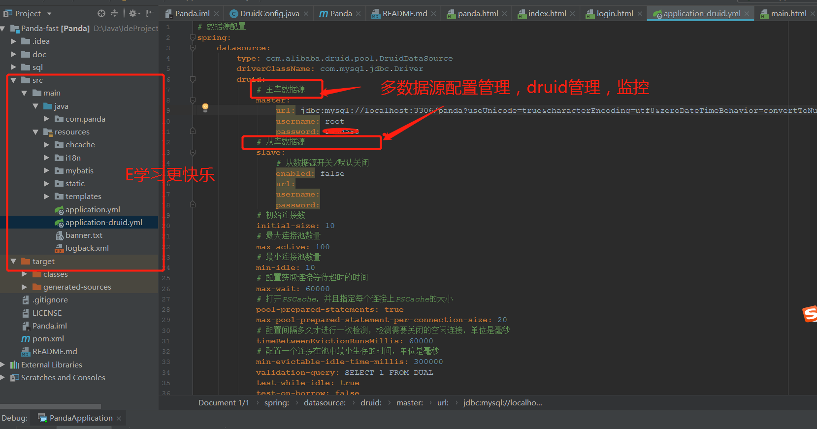
Task: Click the yellow lightbulb intention icon
Action: pos(205,108)
